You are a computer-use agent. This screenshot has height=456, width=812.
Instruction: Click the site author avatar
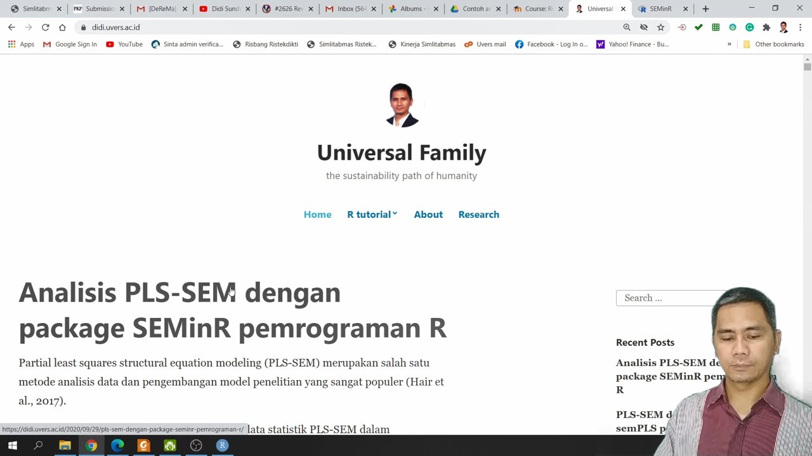(x=402, y=105)
